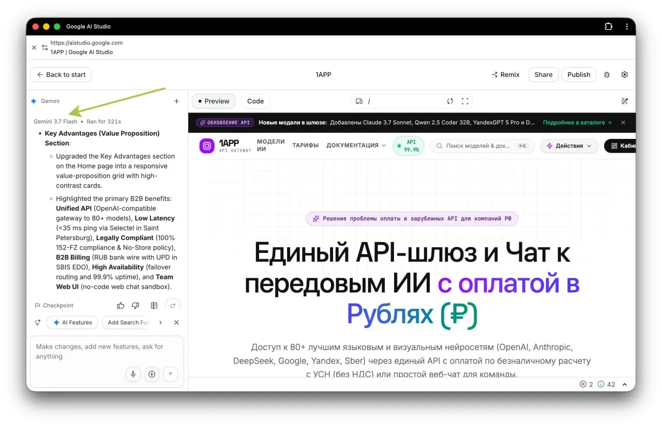Open the bug debug icon
Image resolution: width=662 pixels, height=426 pixels.
[607, 74]
